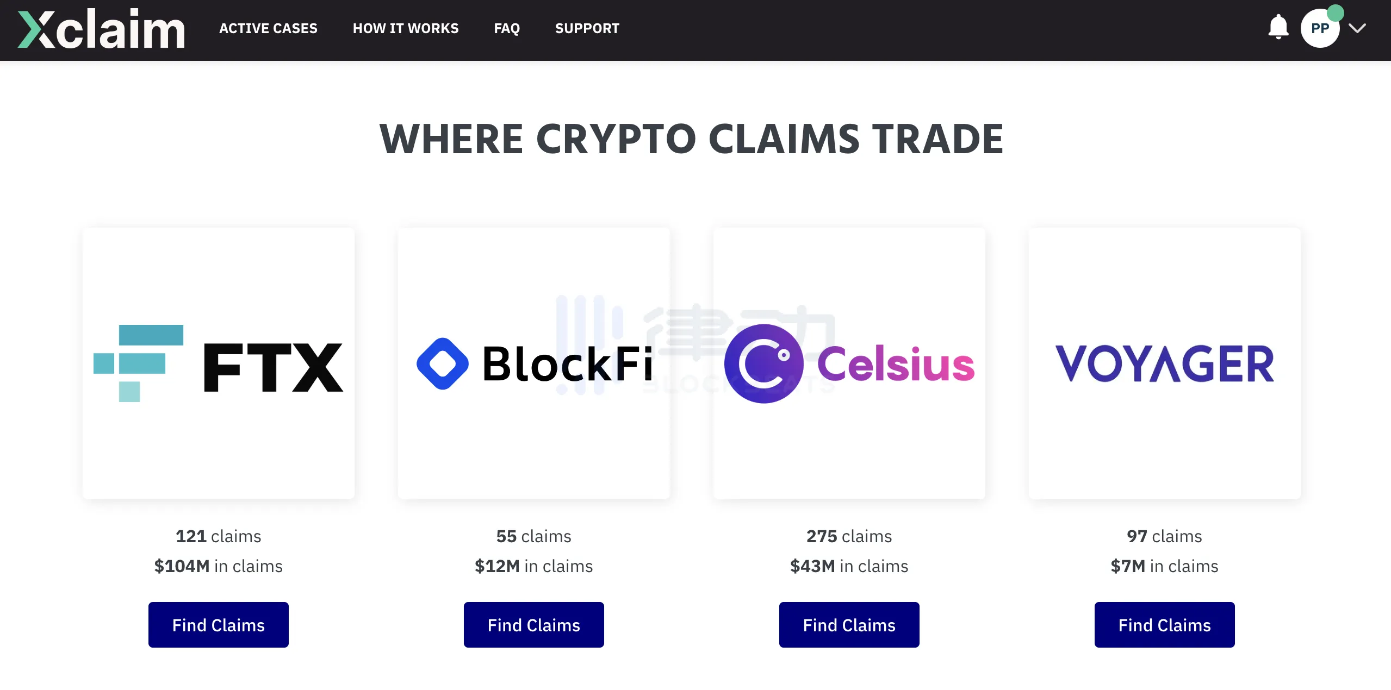Screen dimensions: 1391x690
Task: Find Claims for Voyager
Action: (x=1165, y=625)
